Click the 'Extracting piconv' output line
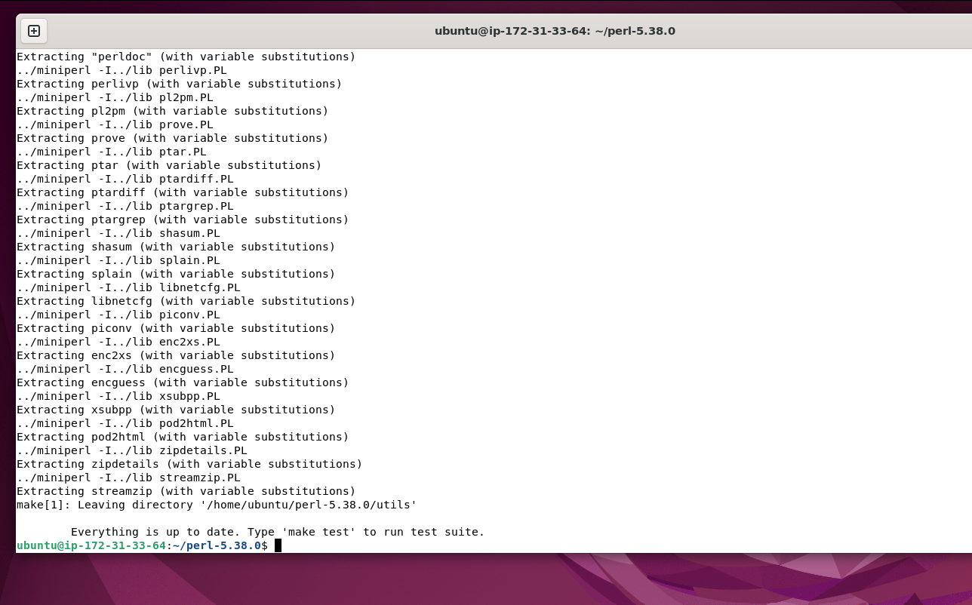This screenshot has width=972, height=605. [x=176, y=328]
